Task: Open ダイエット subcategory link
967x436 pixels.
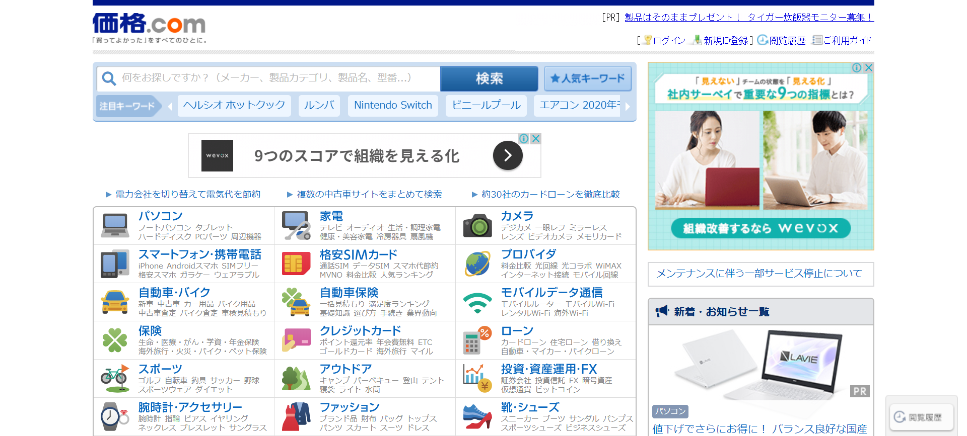Action: click(x=214, y=390)
